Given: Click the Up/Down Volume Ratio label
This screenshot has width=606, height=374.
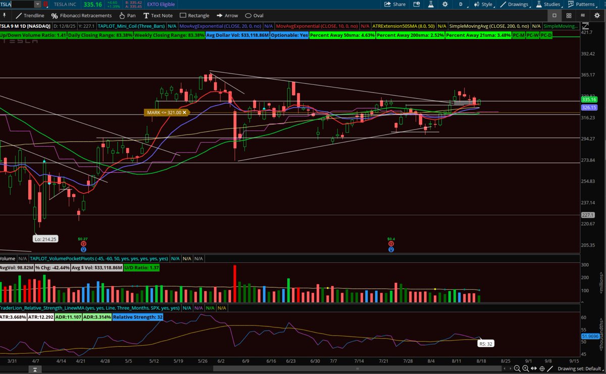Looking at the screenshot, I should pos(33,35).
